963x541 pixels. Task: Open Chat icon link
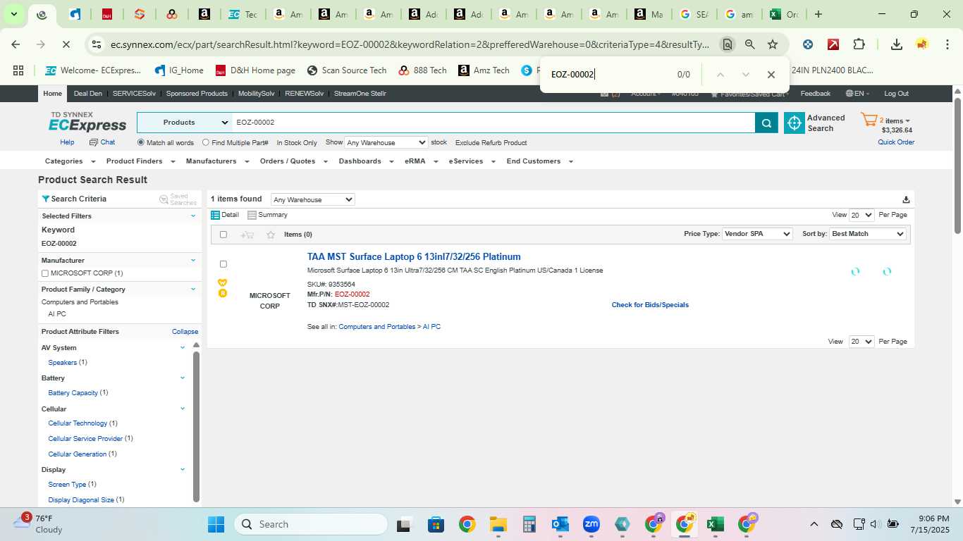click(x=94, y=142)
